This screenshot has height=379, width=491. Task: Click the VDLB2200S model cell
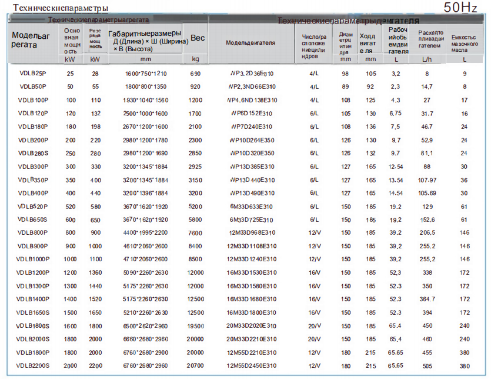pyautogui.click(x=33, y=365)
